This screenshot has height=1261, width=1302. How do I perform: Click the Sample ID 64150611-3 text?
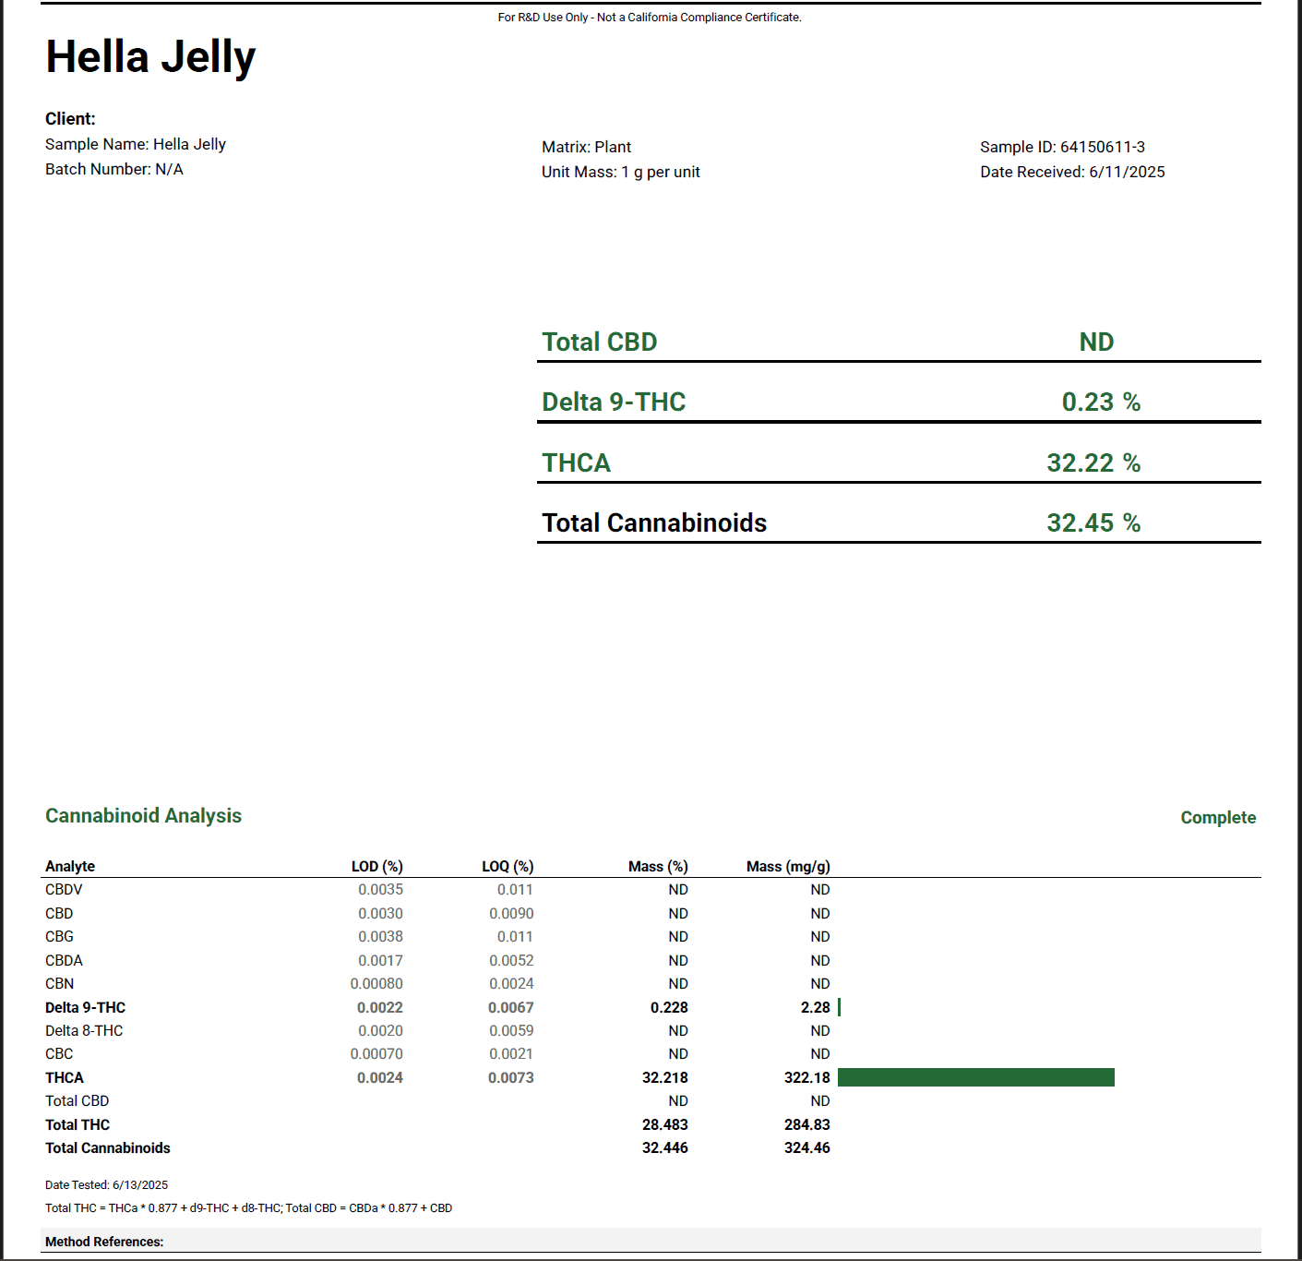tap(1062, 147)
